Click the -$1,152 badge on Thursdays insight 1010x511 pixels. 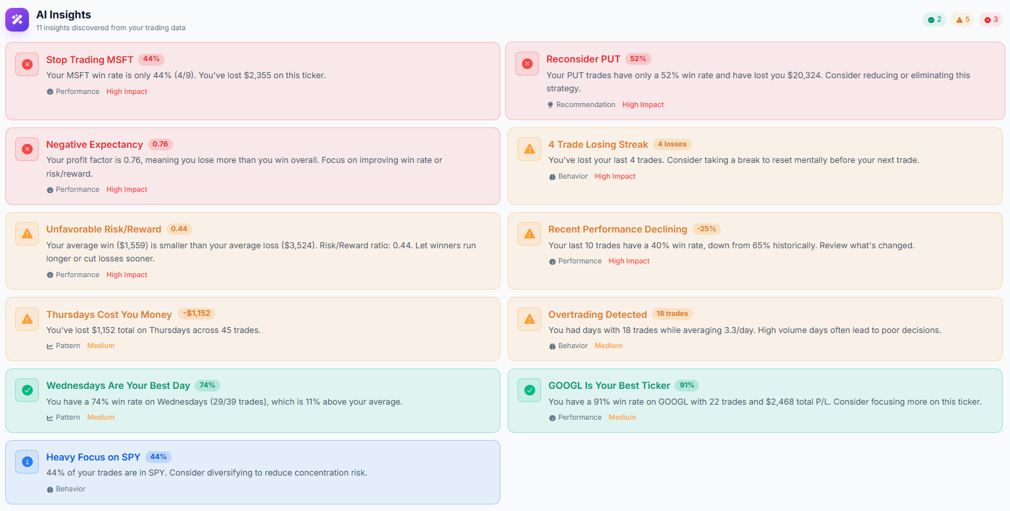click(196, 314)
